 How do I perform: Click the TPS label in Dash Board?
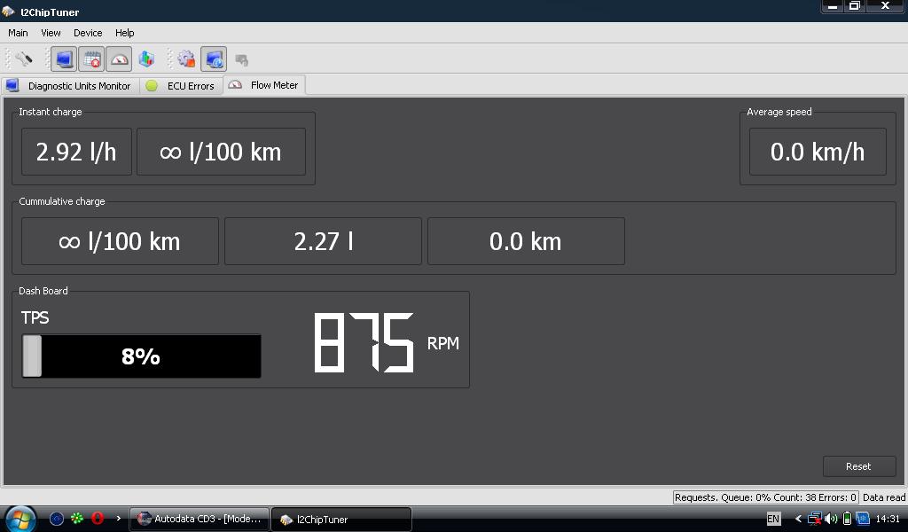click(35, 317)
